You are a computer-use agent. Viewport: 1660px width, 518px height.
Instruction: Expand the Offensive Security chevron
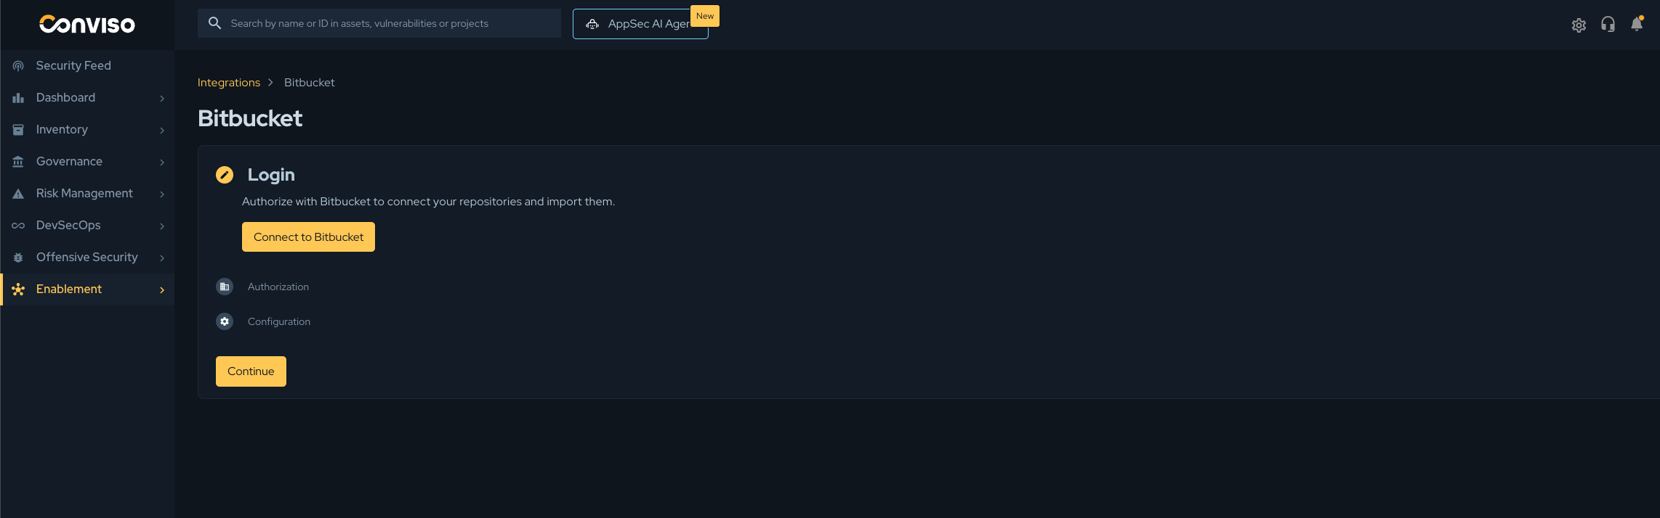(162, 258)
